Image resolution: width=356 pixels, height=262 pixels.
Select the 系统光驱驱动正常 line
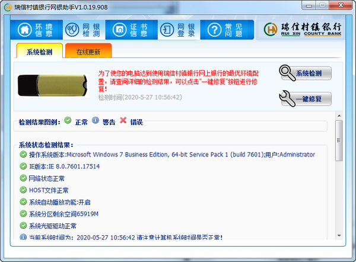point(53,226)
